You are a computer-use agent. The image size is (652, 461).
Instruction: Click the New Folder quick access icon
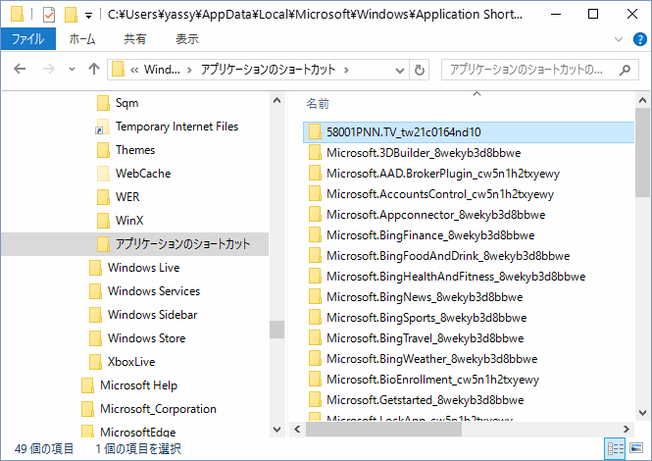pos(71,15)
